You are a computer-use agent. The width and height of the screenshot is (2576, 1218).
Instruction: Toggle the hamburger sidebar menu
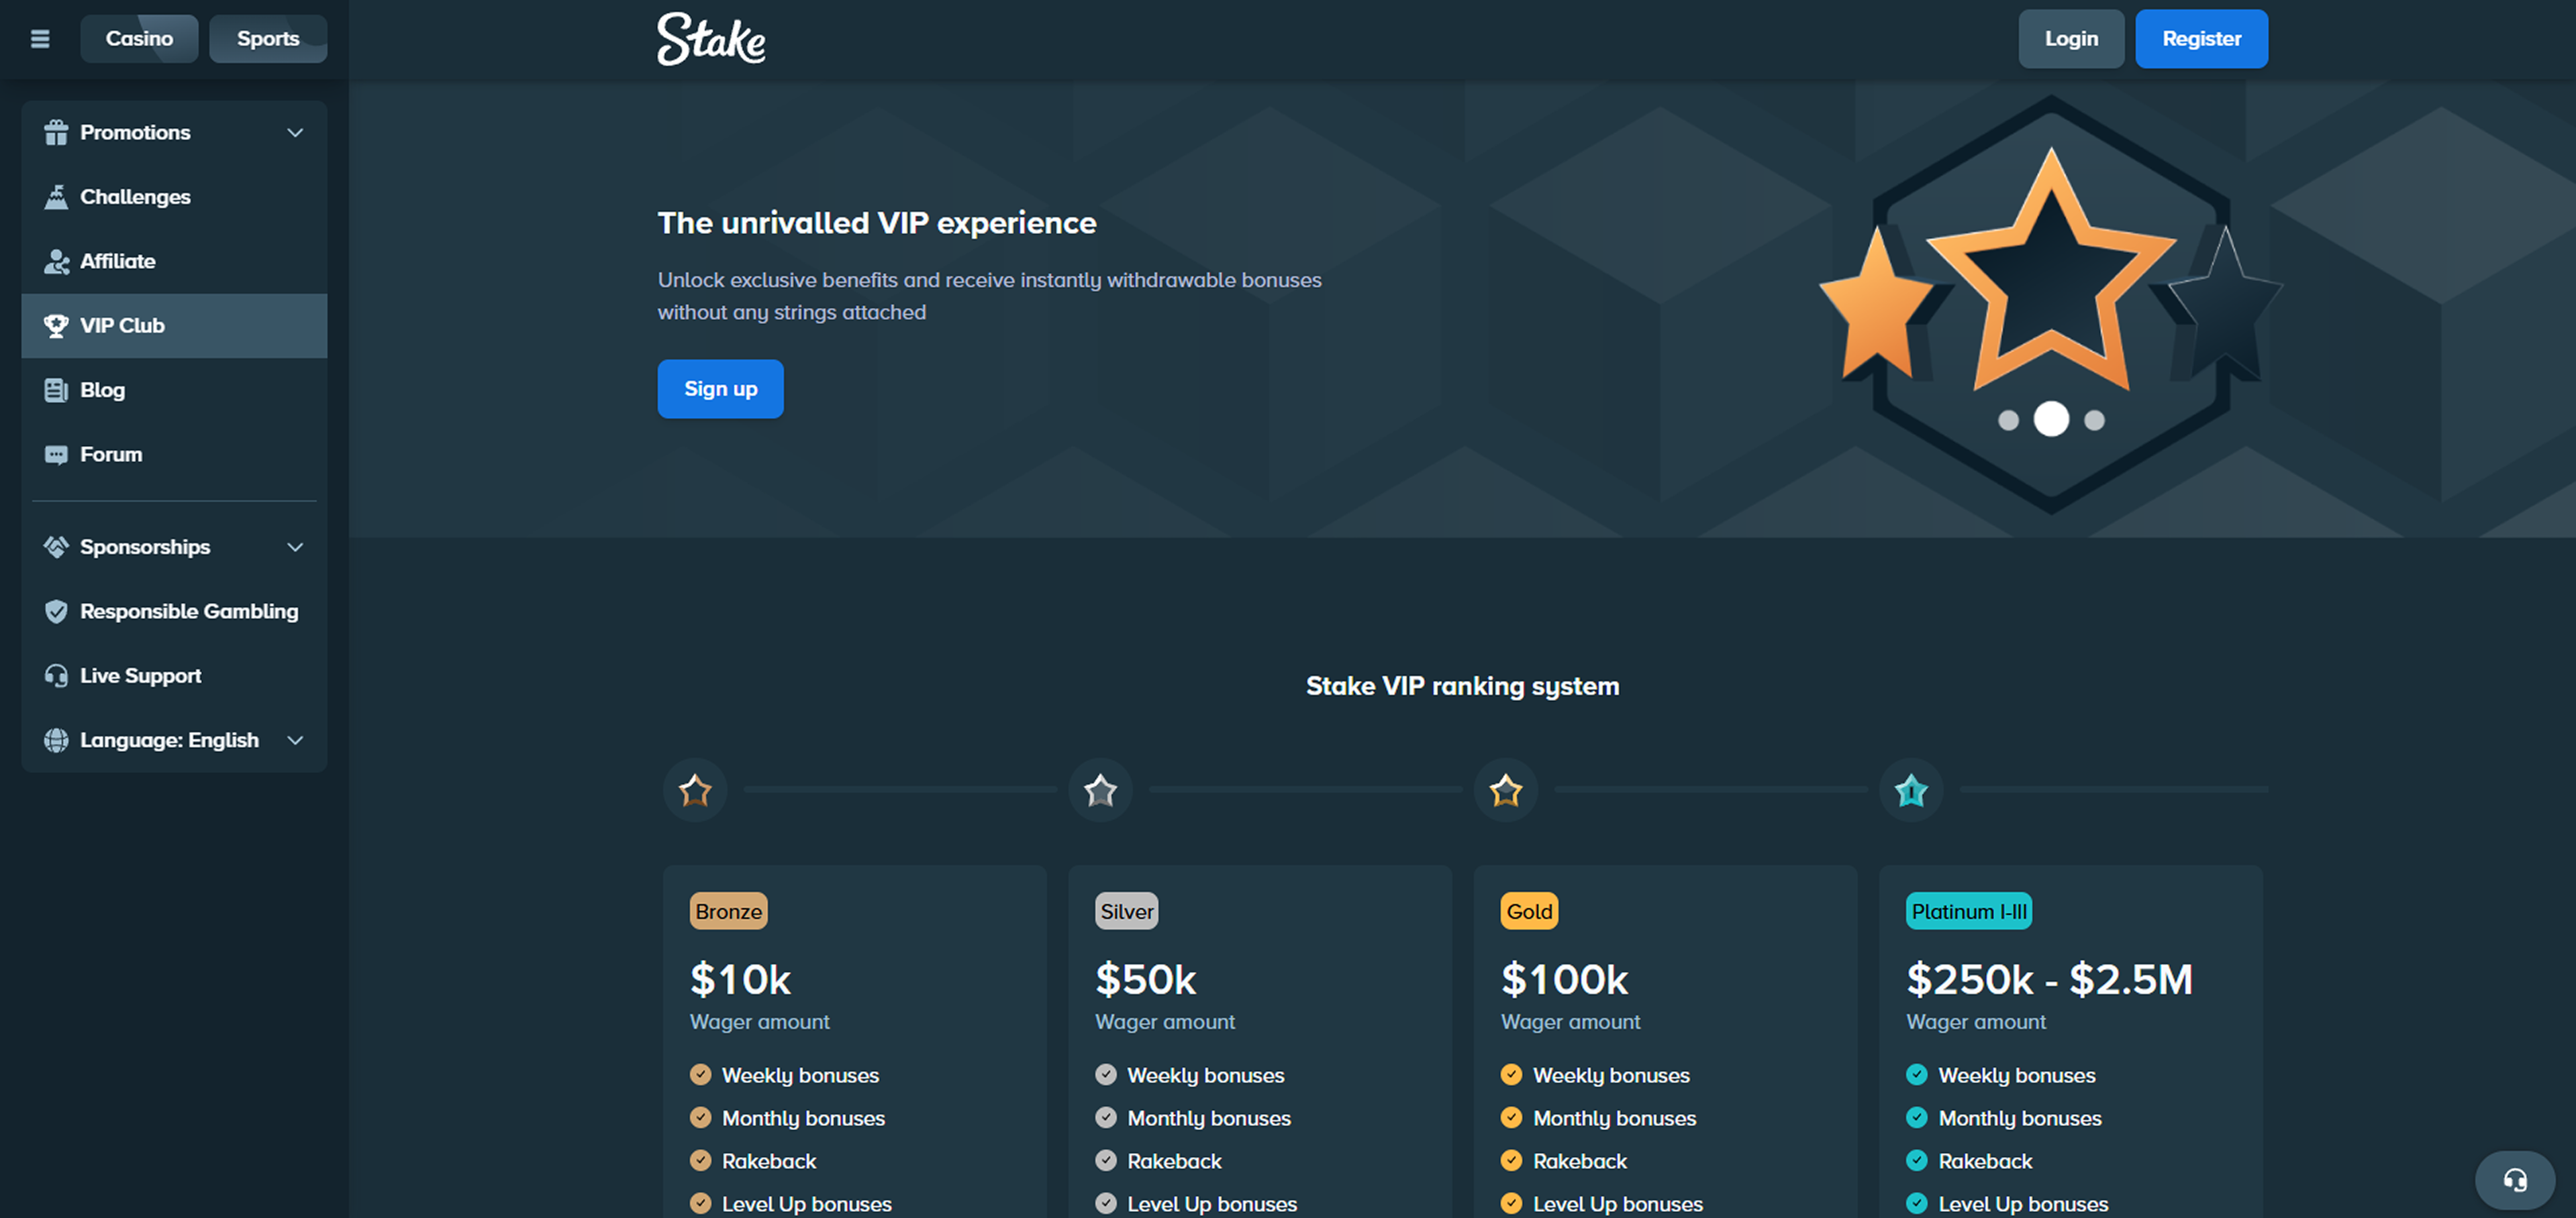pyautogui.click(x=40, y=39)
